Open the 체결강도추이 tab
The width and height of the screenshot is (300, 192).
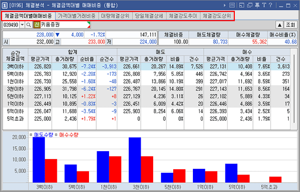click(183, 16)
